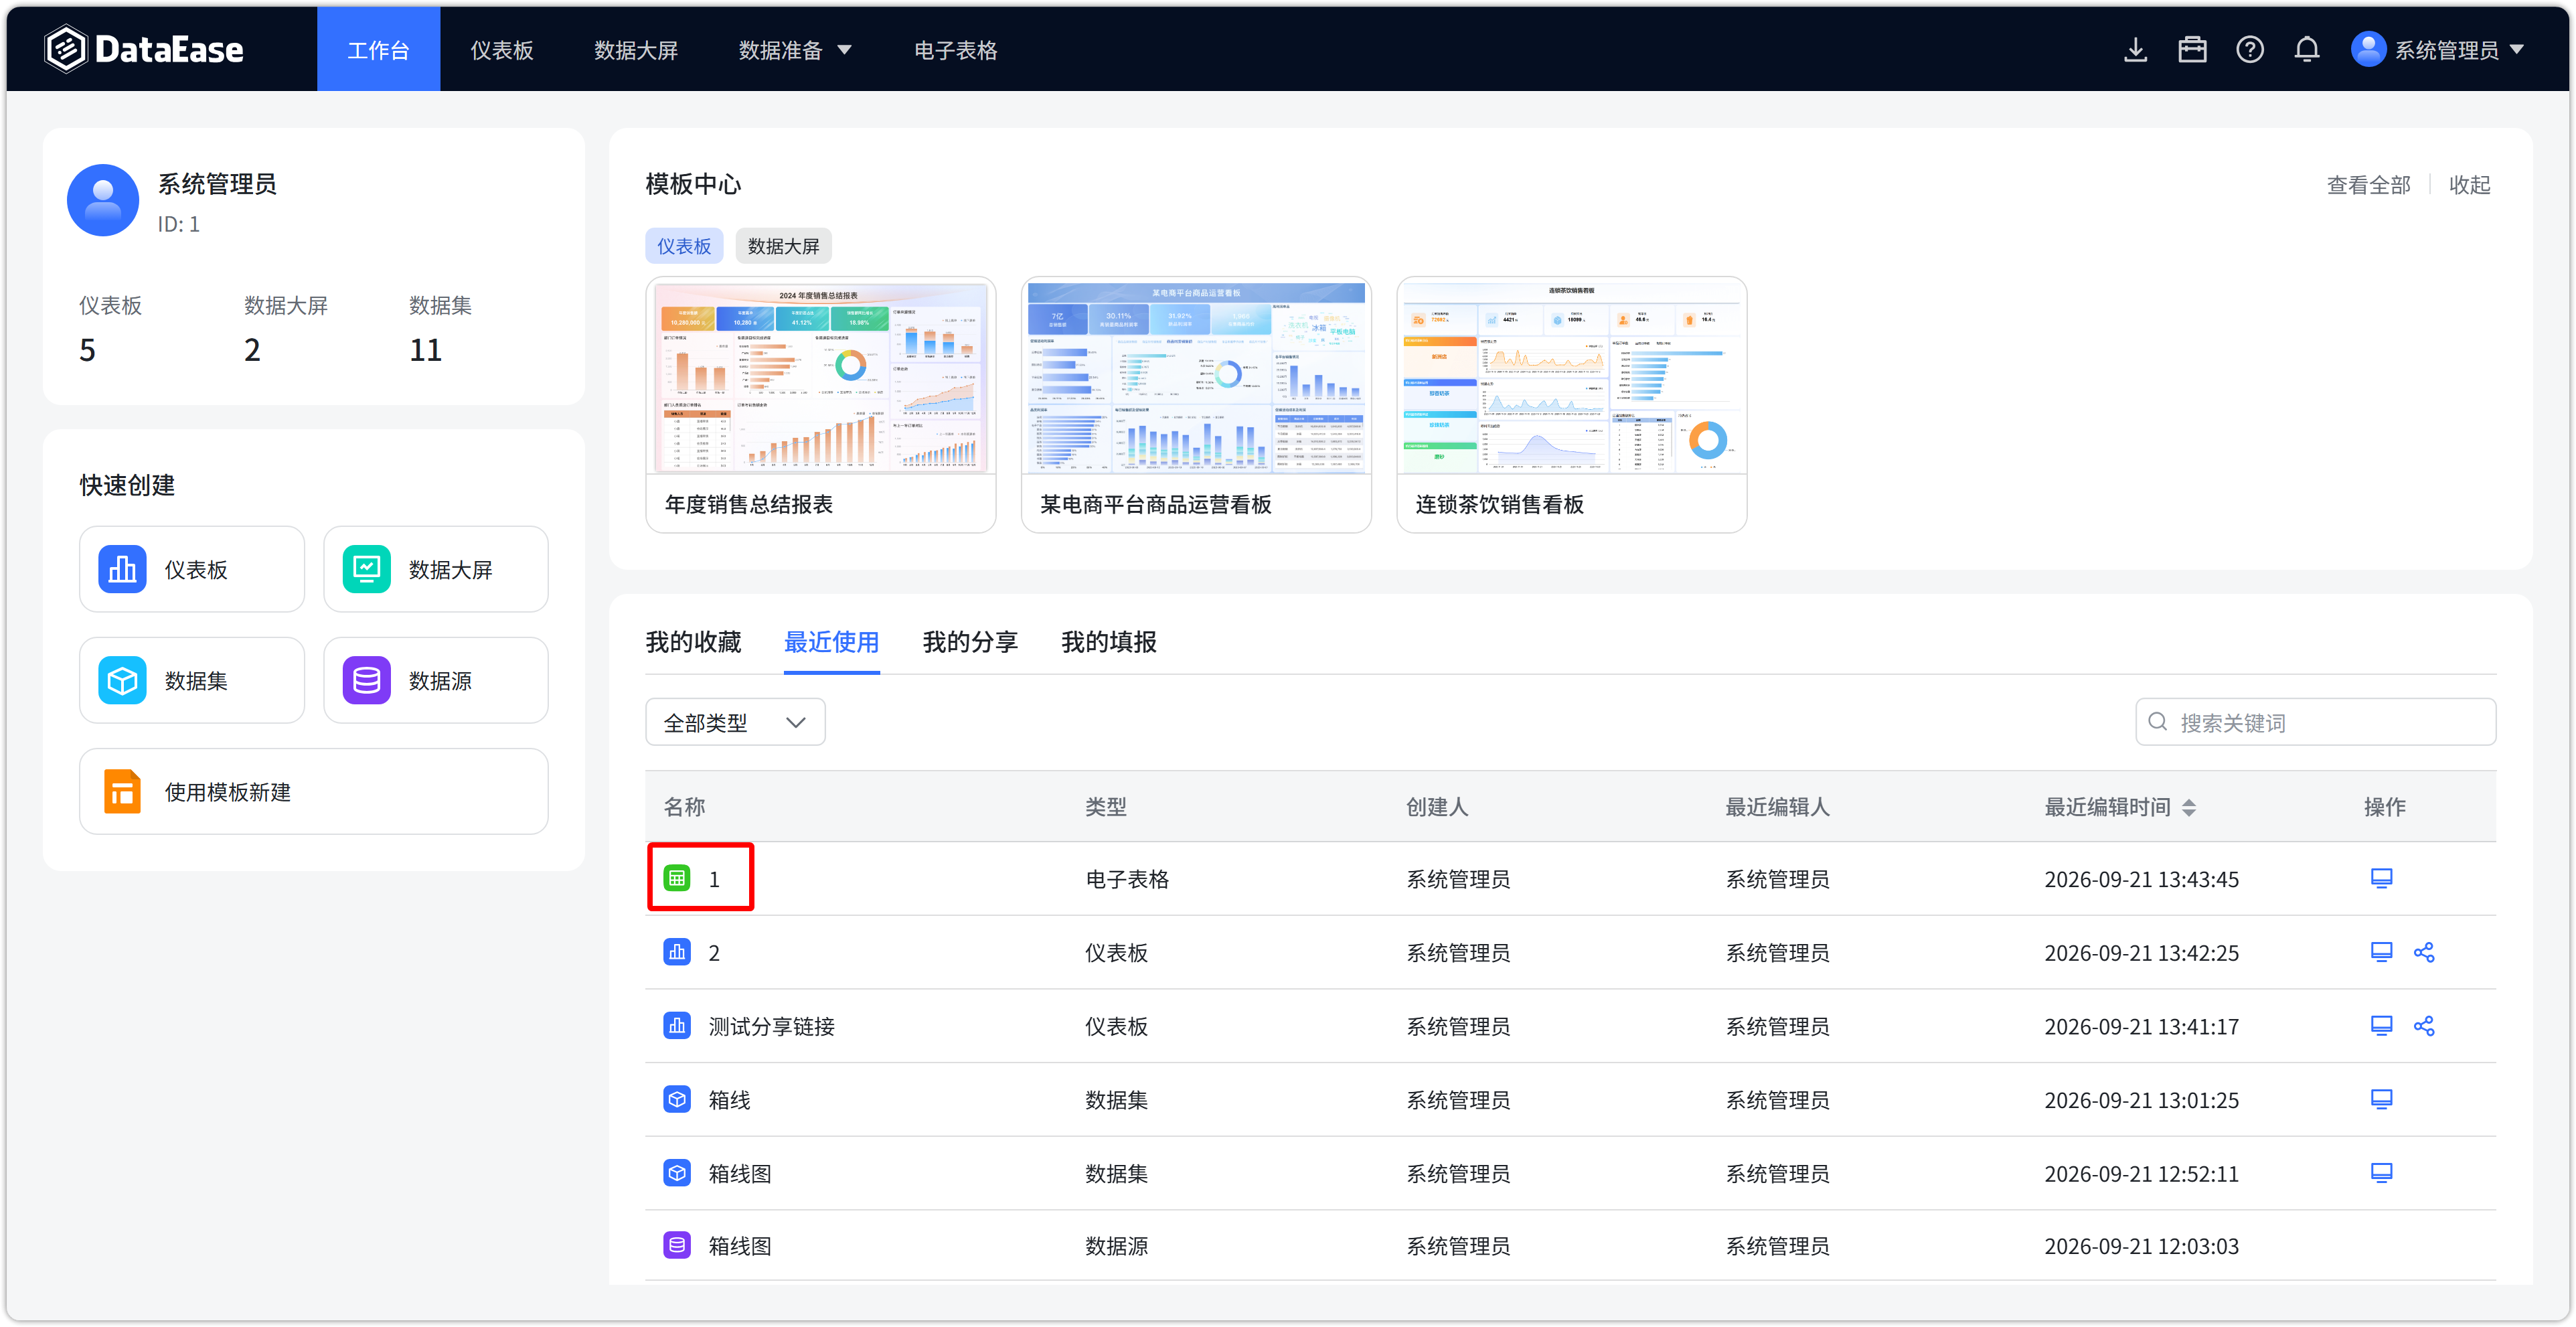Open the notification bell

point(2306,49)
